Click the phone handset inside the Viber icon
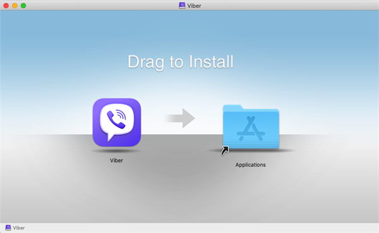Viewport: 379px width, 233px height. pyautogui.click(x=115, y=120)
